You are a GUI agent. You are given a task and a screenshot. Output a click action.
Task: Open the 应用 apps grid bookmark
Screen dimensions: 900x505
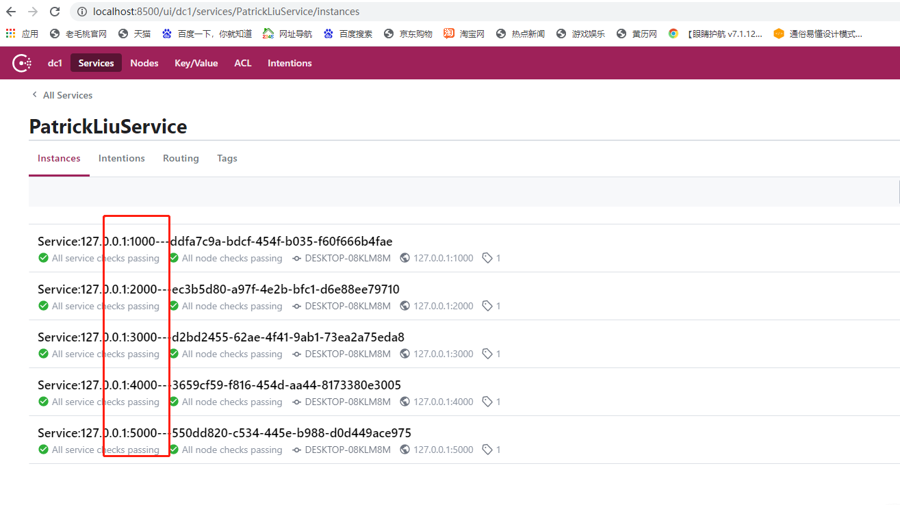[22, 34]
